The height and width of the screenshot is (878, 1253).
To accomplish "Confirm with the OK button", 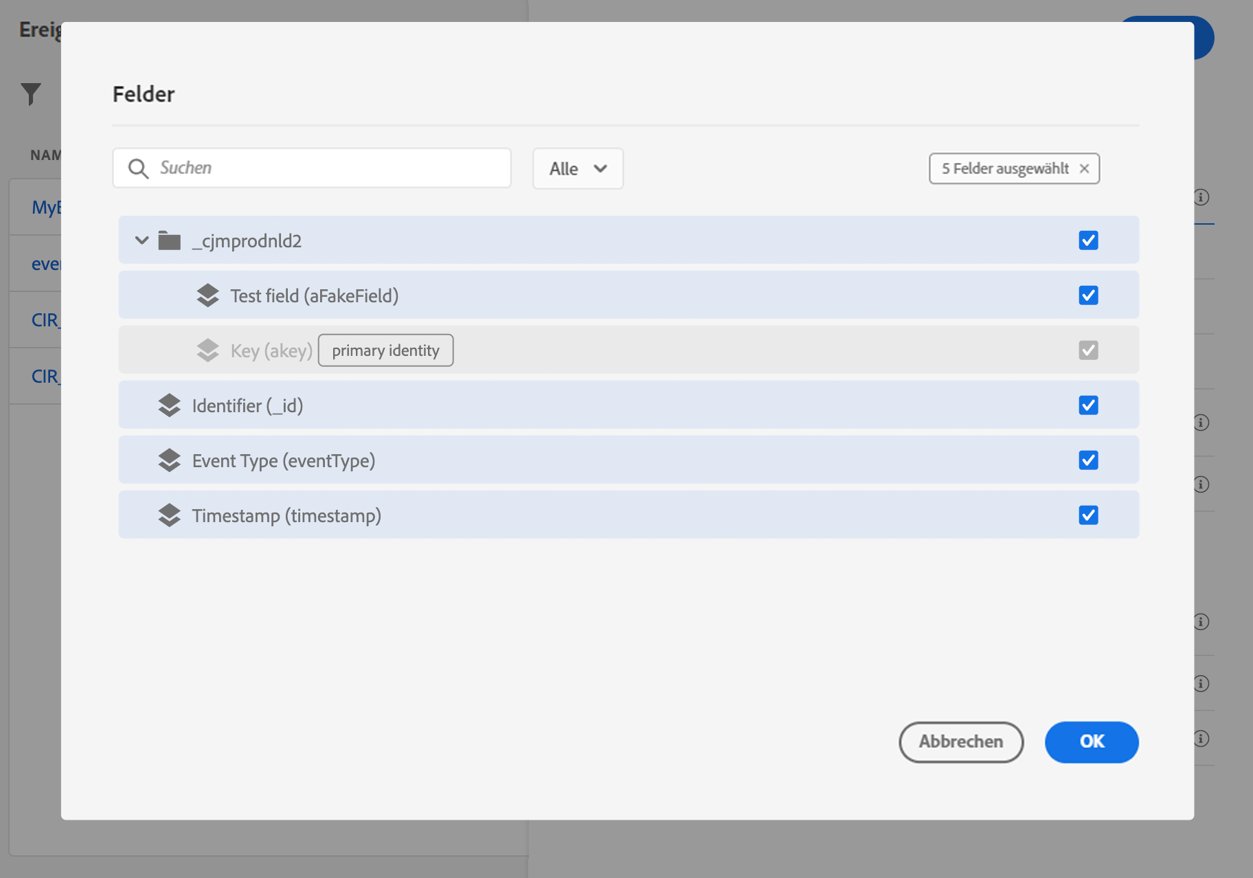I will (1092, 742).
